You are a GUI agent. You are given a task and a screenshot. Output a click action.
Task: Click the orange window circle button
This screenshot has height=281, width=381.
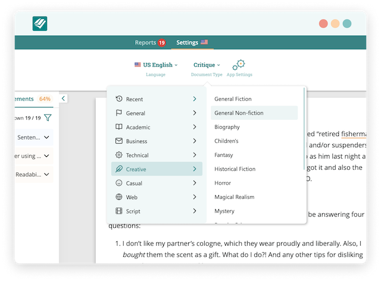click(335, 24)
